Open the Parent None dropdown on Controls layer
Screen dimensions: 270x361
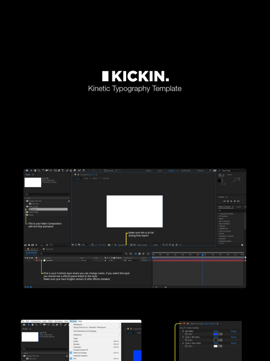pyautogui.click(x=133, y=261)
